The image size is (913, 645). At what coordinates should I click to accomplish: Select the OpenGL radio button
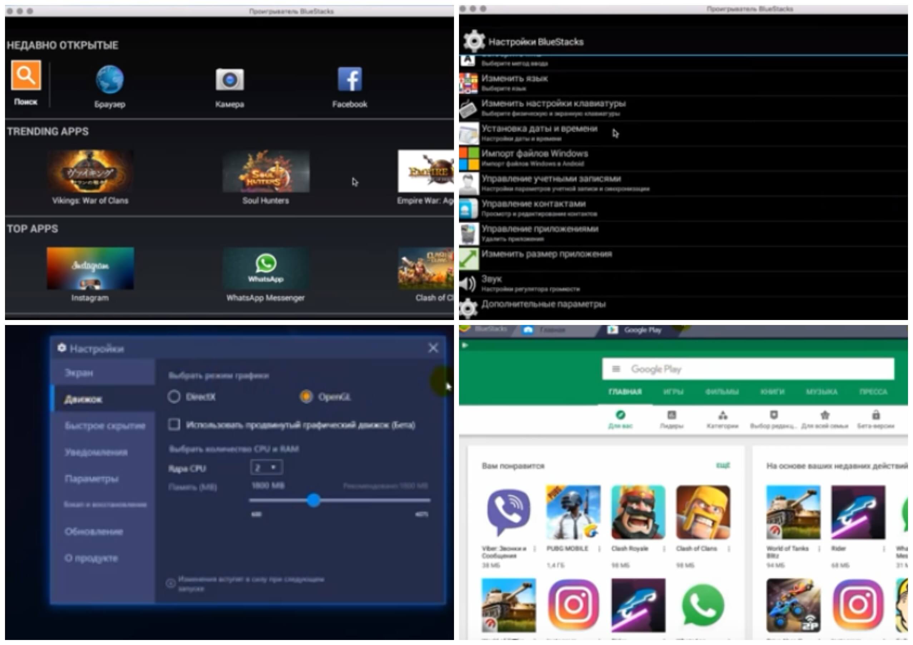coord(306,396)
